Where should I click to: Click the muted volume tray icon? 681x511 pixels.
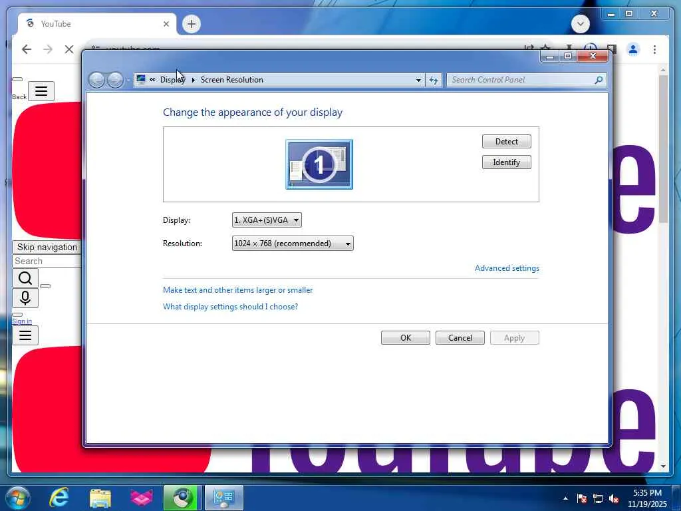tap(614, 498)
